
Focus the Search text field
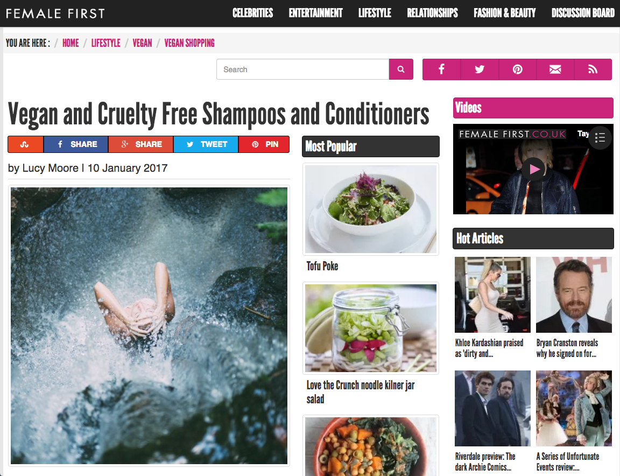coord(303,69)
